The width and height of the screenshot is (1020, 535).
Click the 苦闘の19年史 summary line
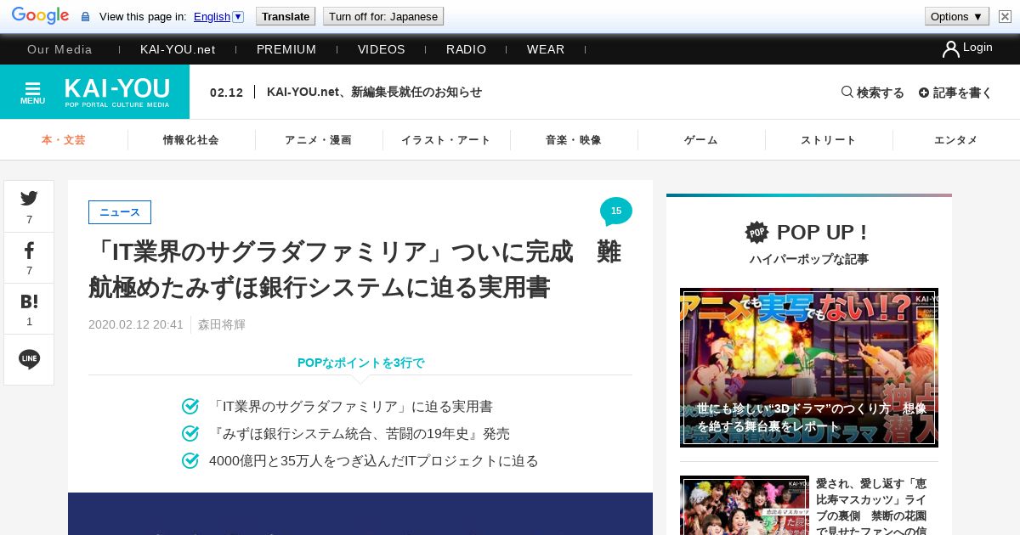pos(360,434)
